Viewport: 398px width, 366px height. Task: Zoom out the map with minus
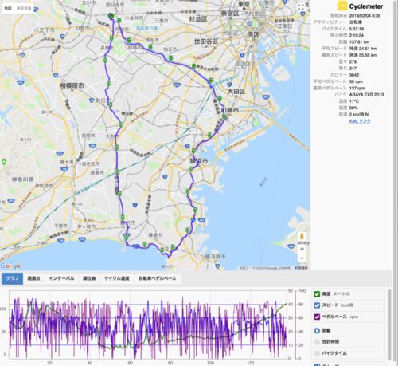click(x=302, y=258)
